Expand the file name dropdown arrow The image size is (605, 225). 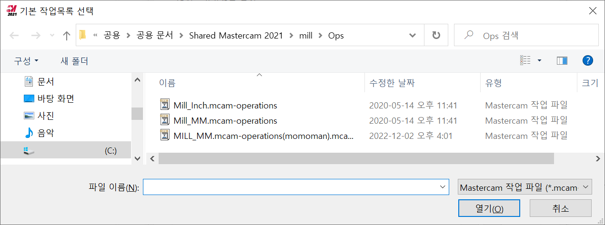(443, 187)
